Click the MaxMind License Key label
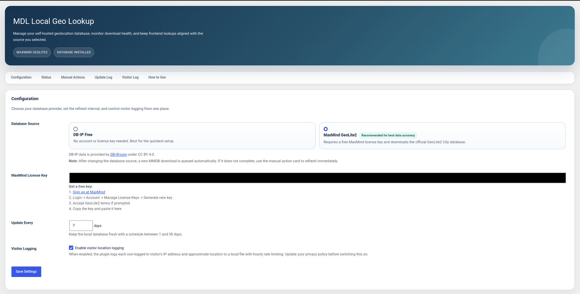580x294 pixels. point(29,175)
